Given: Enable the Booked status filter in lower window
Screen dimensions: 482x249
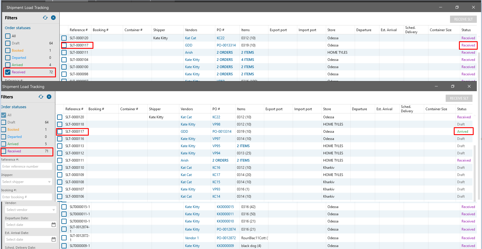Looking at the screenshot, I should [3, 130].
